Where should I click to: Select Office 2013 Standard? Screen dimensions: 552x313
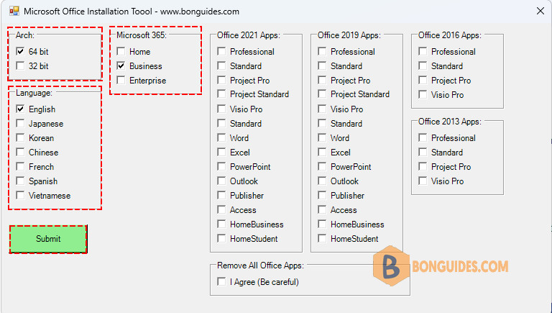(423, 153)
